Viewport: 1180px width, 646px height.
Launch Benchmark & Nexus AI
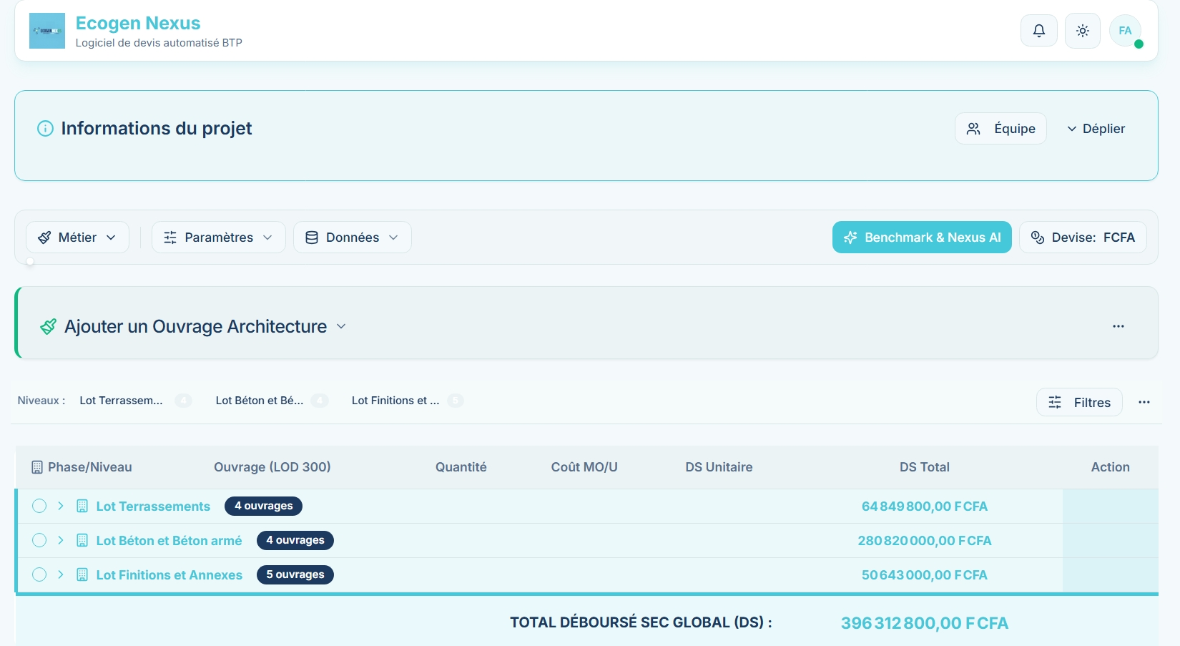(x=922, y=238)
